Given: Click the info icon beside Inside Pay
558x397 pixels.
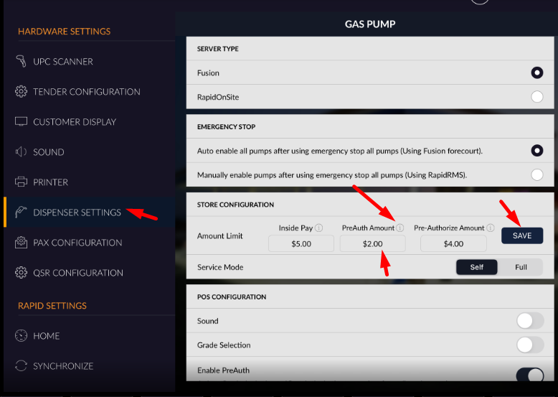Looking at the screenshot, I should pos(318,228).
